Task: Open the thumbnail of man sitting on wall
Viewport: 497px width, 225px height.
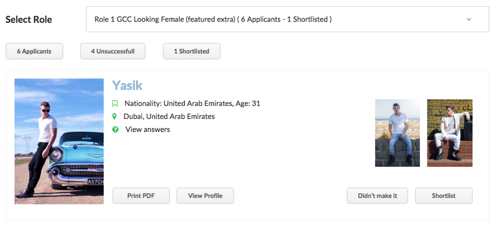Action: [x=398, y=133]
